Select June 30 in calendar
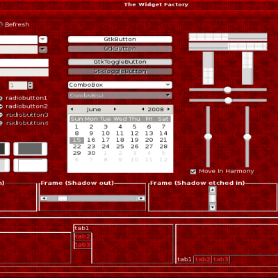 (91, 153)
